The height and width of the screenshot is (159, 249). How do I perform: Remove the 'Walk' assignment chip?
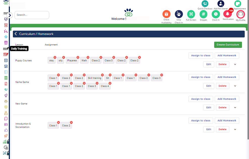88,57
